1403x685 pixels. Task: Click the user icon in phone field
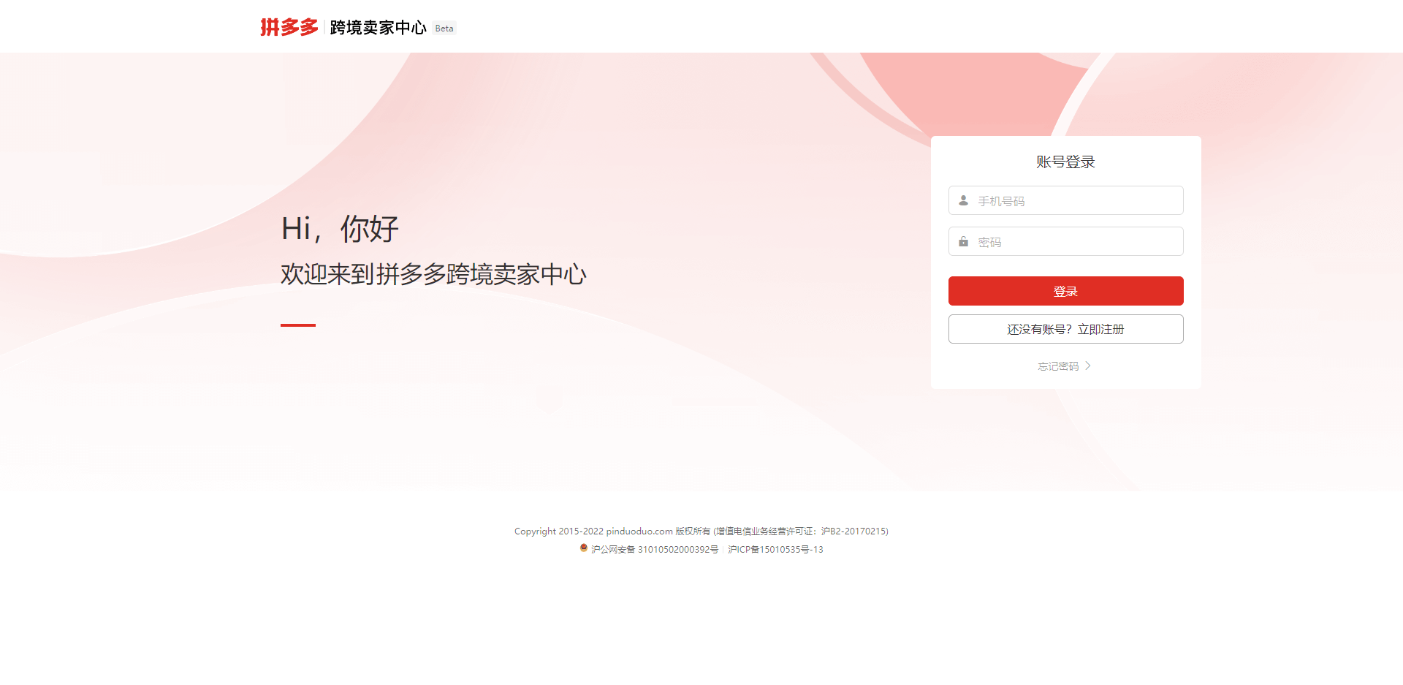pyautogui.click(x=963, y=200)
